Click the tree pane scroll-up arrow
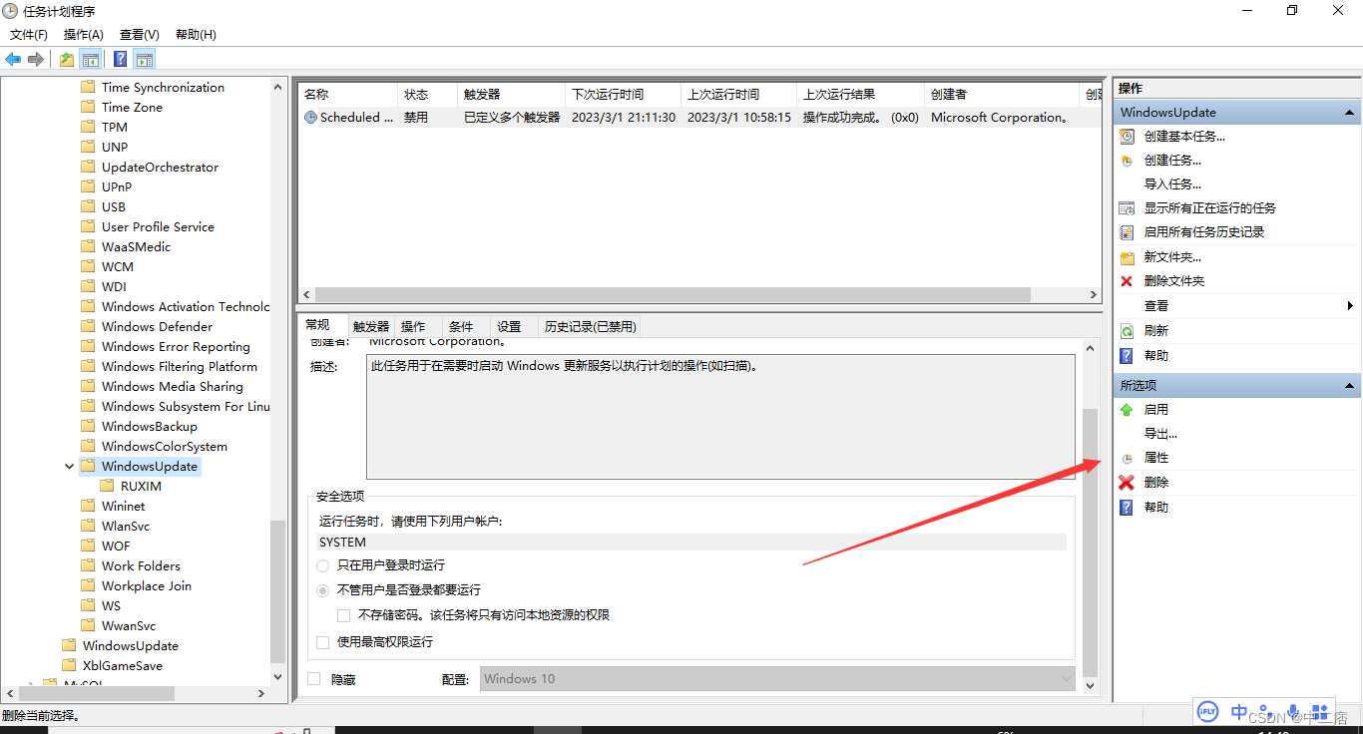The image size is (1363, 734). pos(278,88)
